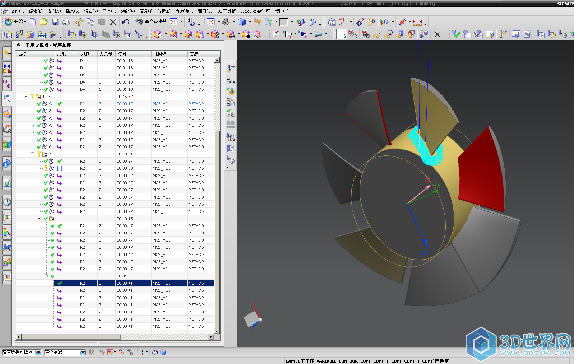Sort by the 名称 (Name) column header
This screenshot has height=364, width=574.
(x=35, y=54)
